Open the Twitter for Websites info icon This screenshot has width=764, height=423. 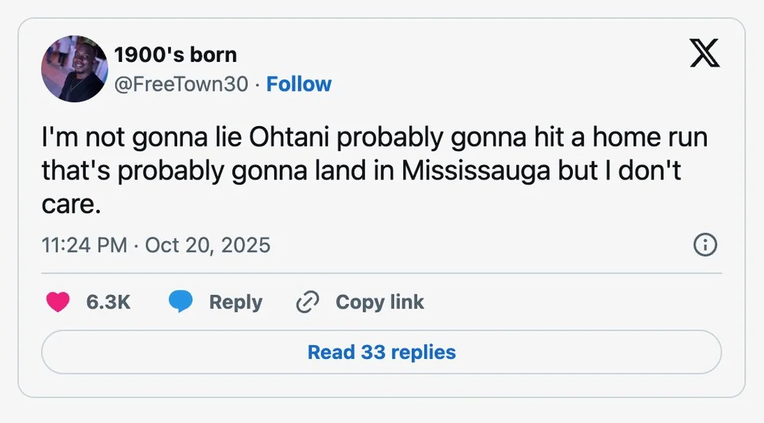click(x=704, y=245)
